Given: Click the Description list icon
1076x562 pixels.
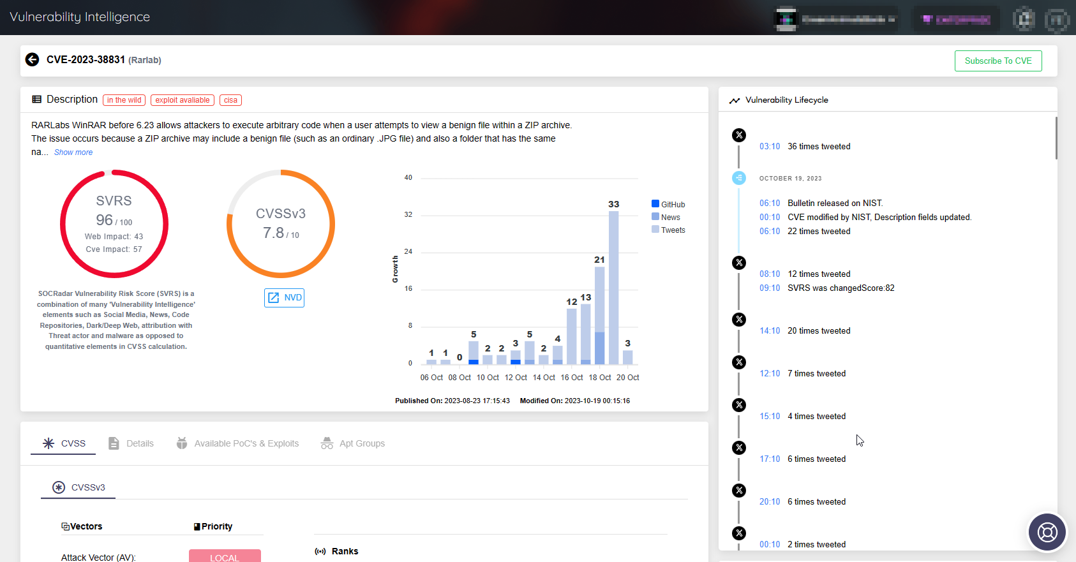Looking at the screenshot, I should 37,100.
